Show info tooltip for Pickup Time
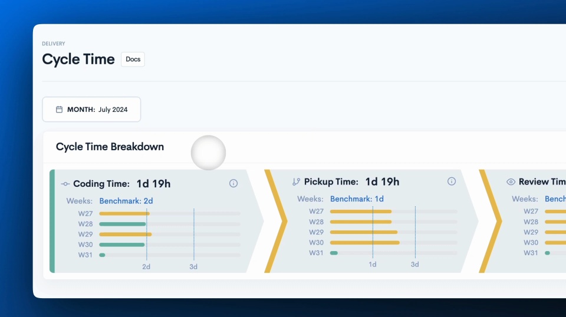This screenshot has height=317, width=566. tap(452, 181)
